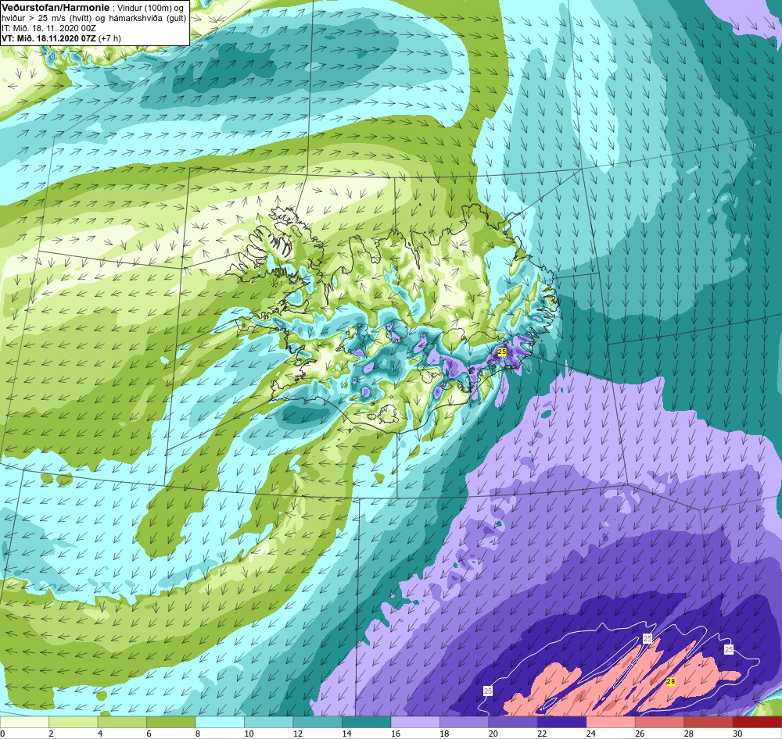Click the legend scale label '28'
Screen dimensions: 782x739
coord(689,734)
